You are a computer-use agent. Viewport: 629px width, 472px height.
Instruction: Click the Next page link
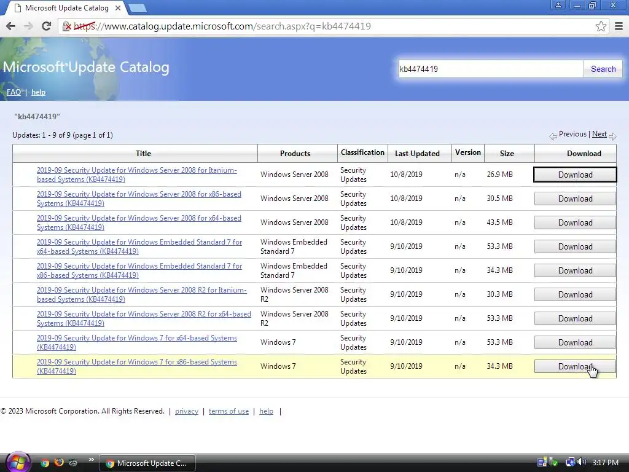pyautogui.click(x=600, y=134)
